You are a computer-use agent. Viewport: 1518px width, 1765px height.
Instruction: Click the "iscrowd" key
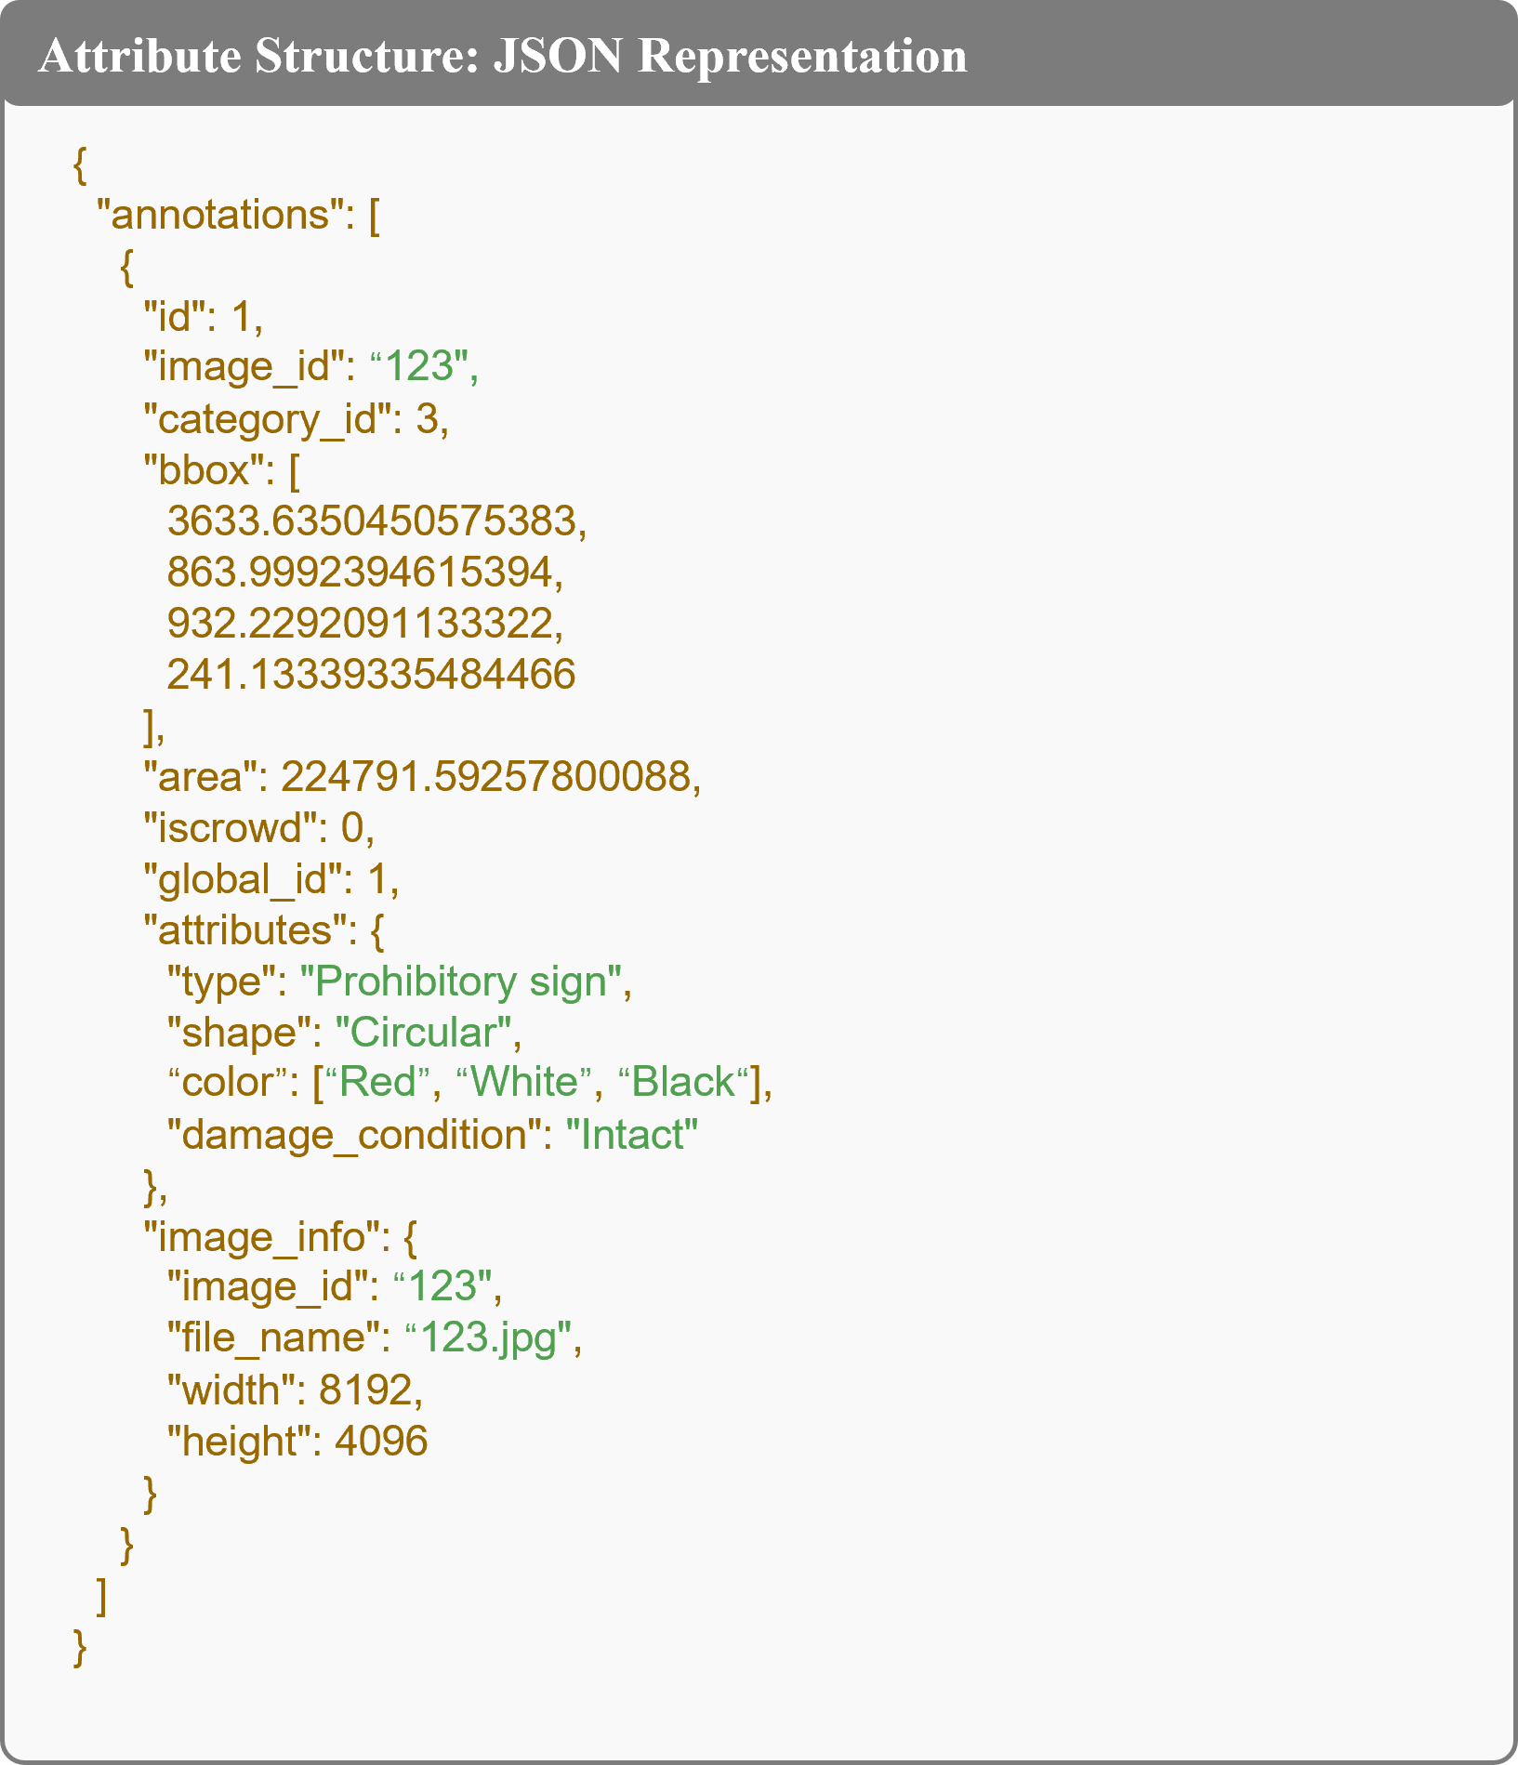point(231,828)
